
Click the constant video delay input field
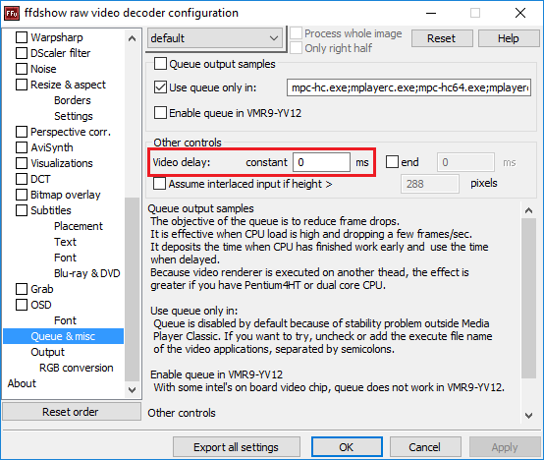pos(322,162)
